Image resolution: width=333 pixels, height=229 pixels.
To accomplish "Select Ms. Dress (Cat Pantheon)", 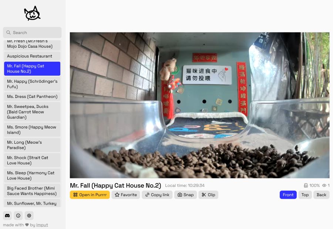I will point(32,96).
